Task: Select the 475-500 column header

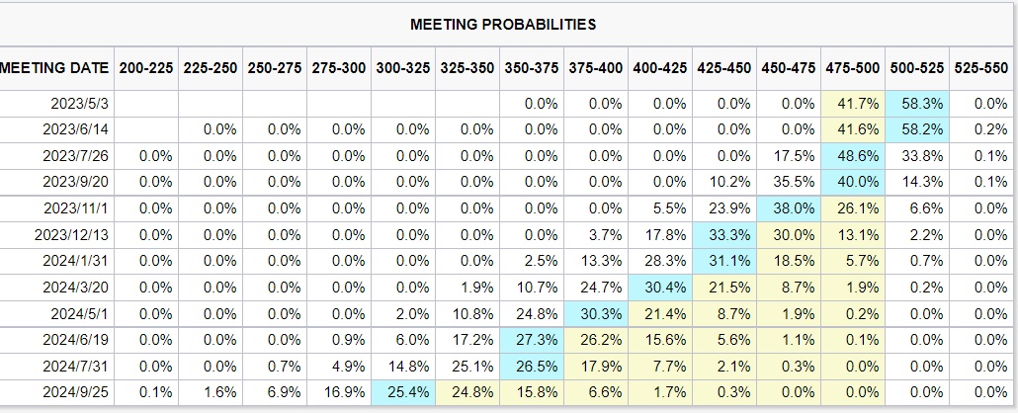Action: pos(853,68)
